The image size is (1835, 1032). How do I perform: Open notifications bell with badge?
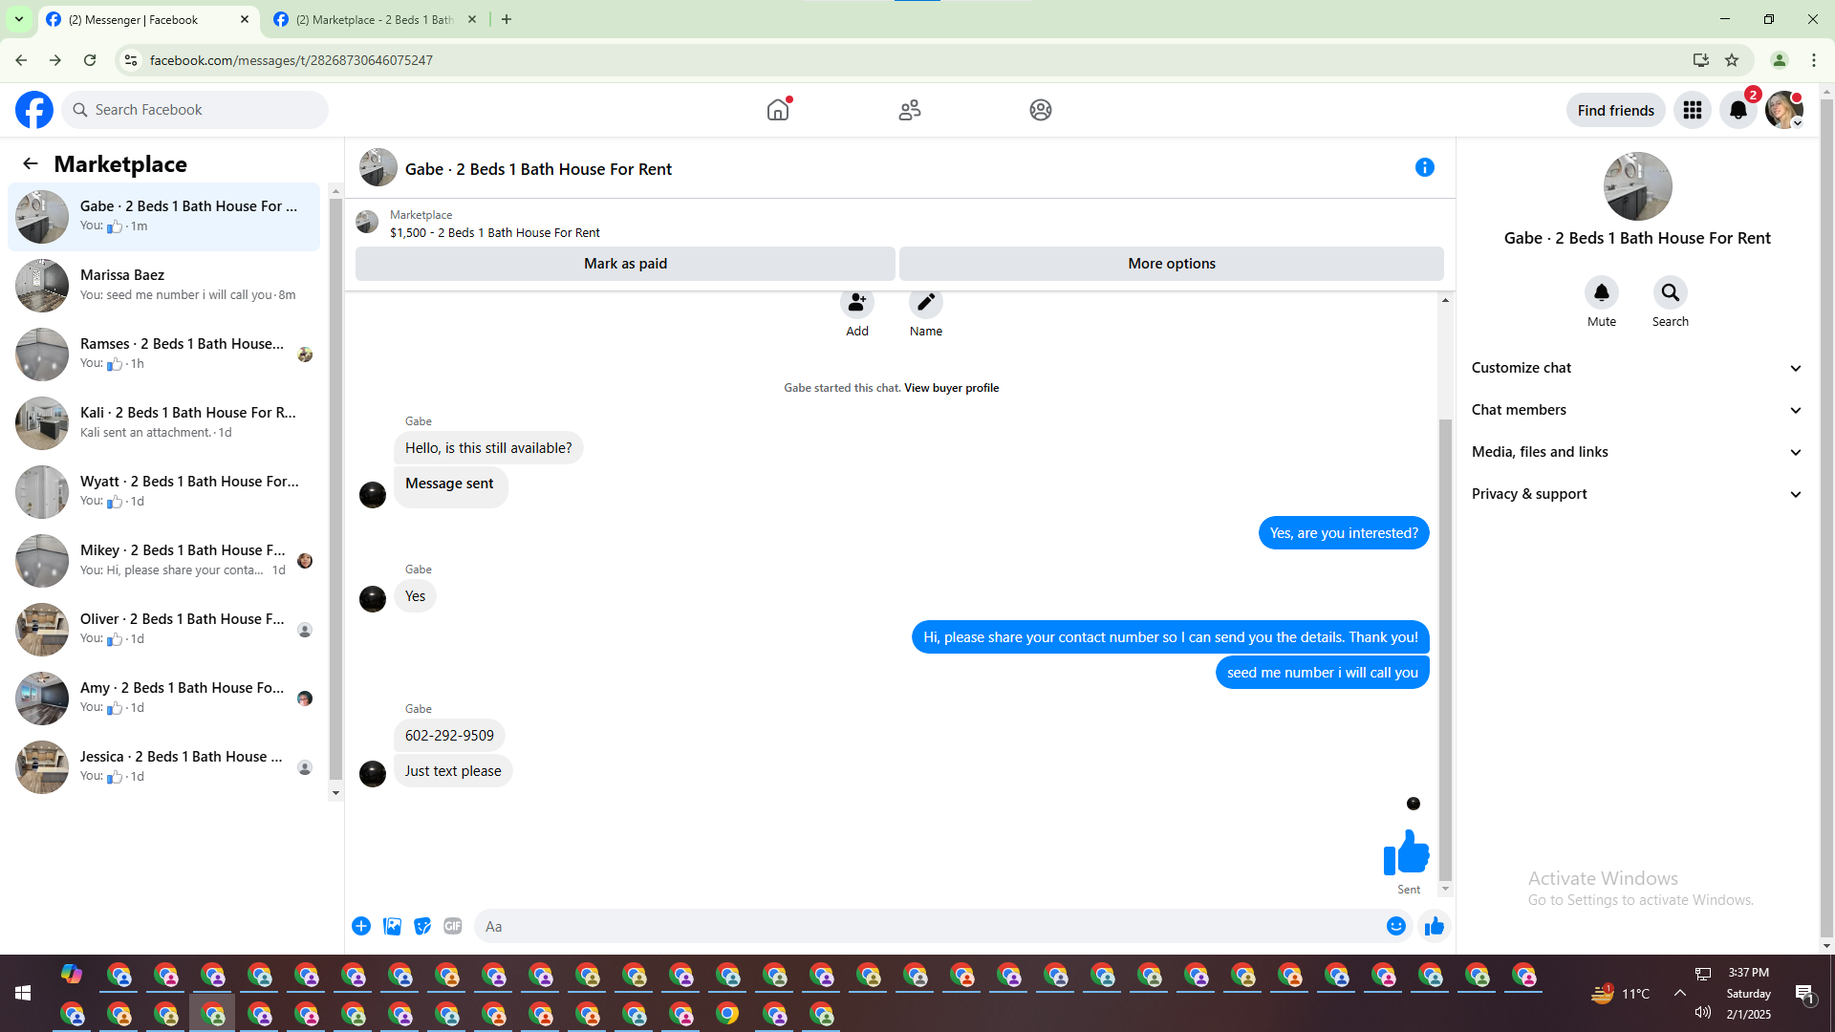[x=1738, y=110]
